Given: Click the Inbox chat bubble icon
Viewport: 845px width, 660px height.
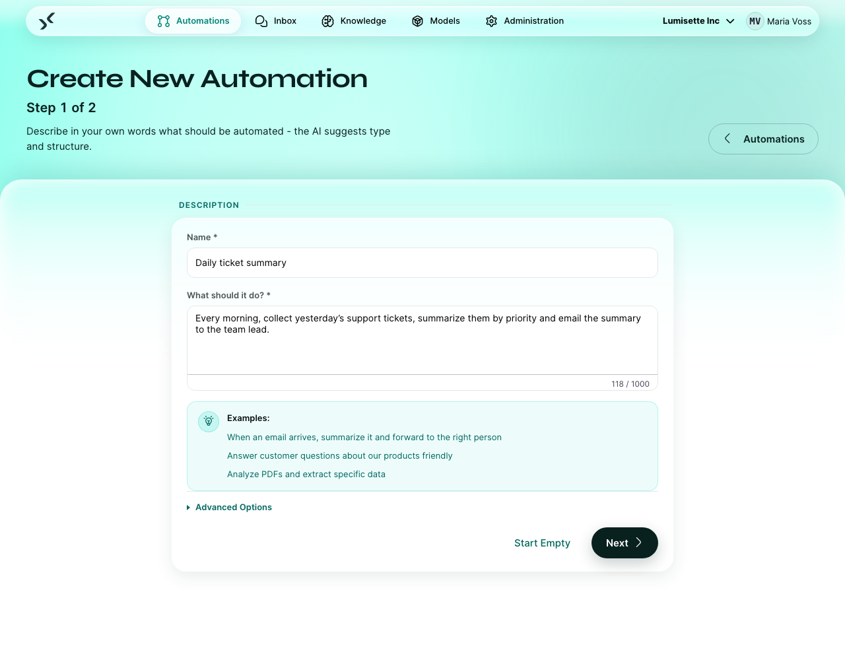Looking at the screenshot, I should click(x=261, y=21).
